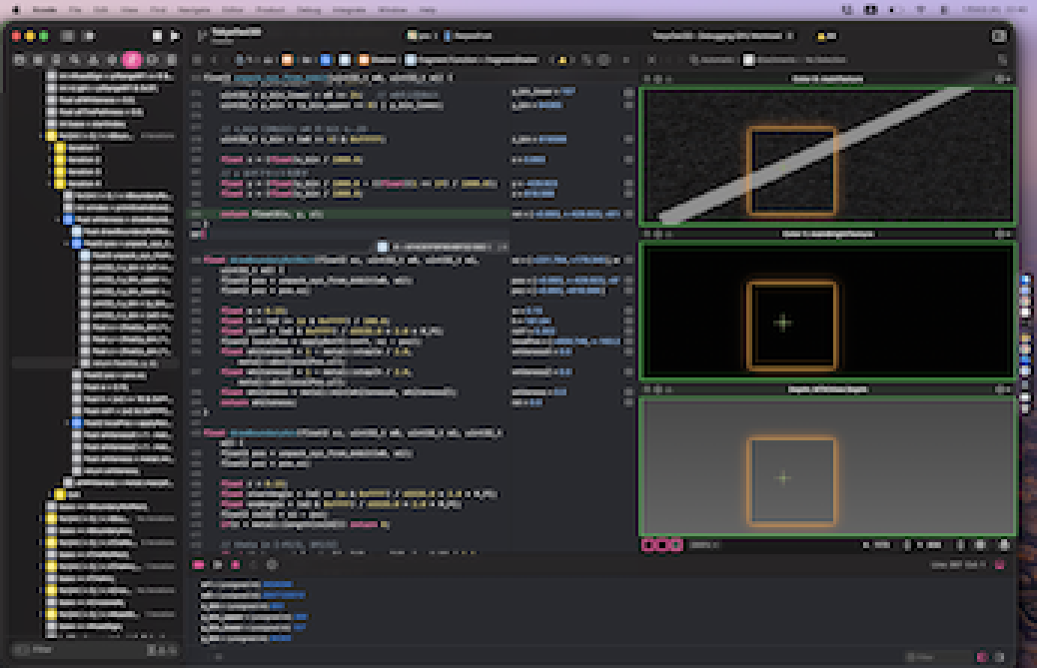Click the continue button in debug bar
The width and height of the screenshot is (1037, 668).
click(218, 564)
